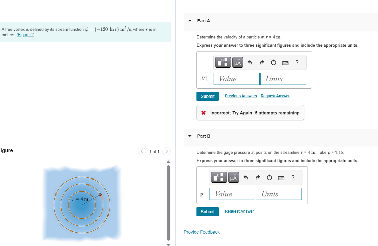The width and height of the screenshot is (378, 246).
Task: Collapse the Part A section
Action: pyautogui.click(x=189, y=20)
